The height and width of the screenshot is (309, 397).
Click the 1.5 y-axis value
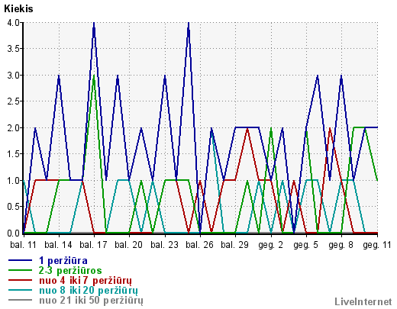[x=14, y=154]
